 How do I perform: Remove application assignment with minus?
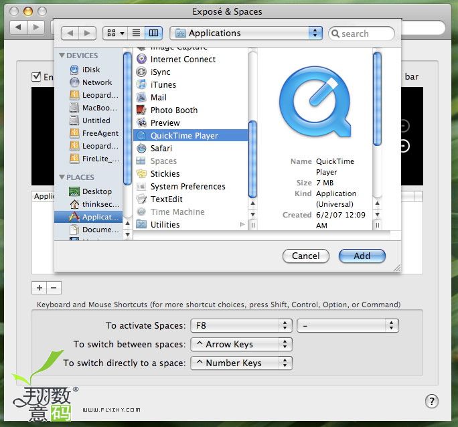point(54,288)
